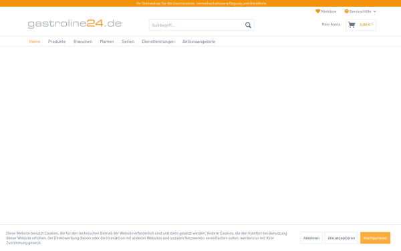This screenshot has width=401, height=251.
Task: Click the Service/Hilfe question mark icon
Action: (346, 11)
